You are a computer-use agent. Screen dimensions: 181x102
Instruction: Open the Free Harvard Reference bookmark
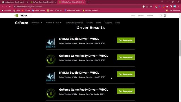coord(73,10)
